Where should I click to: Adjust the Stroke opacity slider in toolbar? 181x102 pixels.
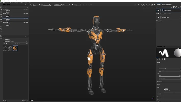(x=58, y=6)
